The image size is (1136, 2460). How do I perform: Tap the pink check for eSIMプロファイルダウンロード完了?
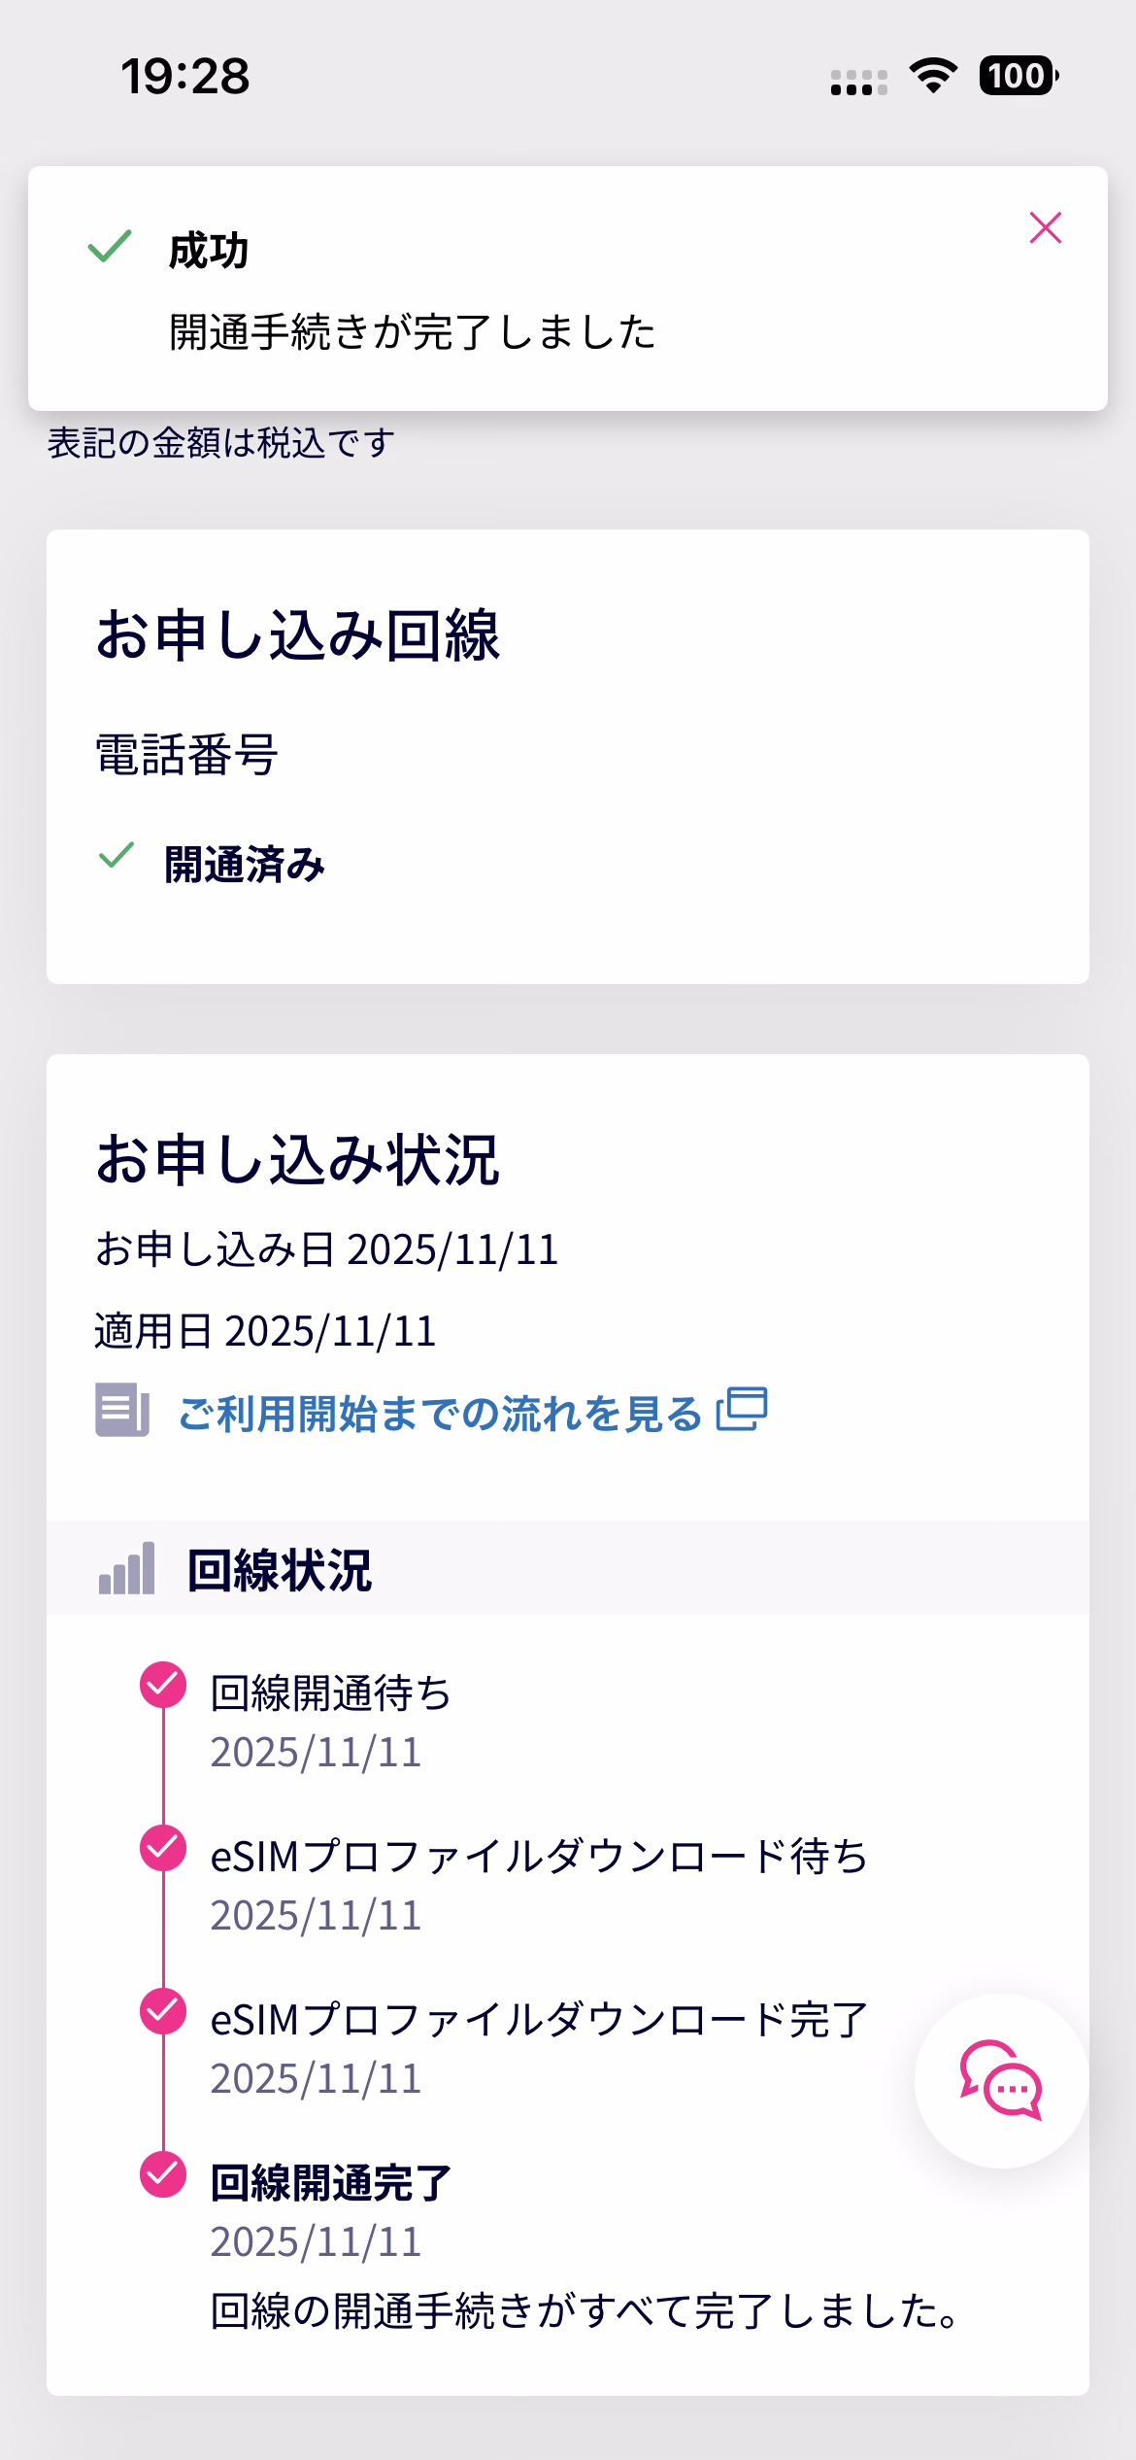[163, 2011]
